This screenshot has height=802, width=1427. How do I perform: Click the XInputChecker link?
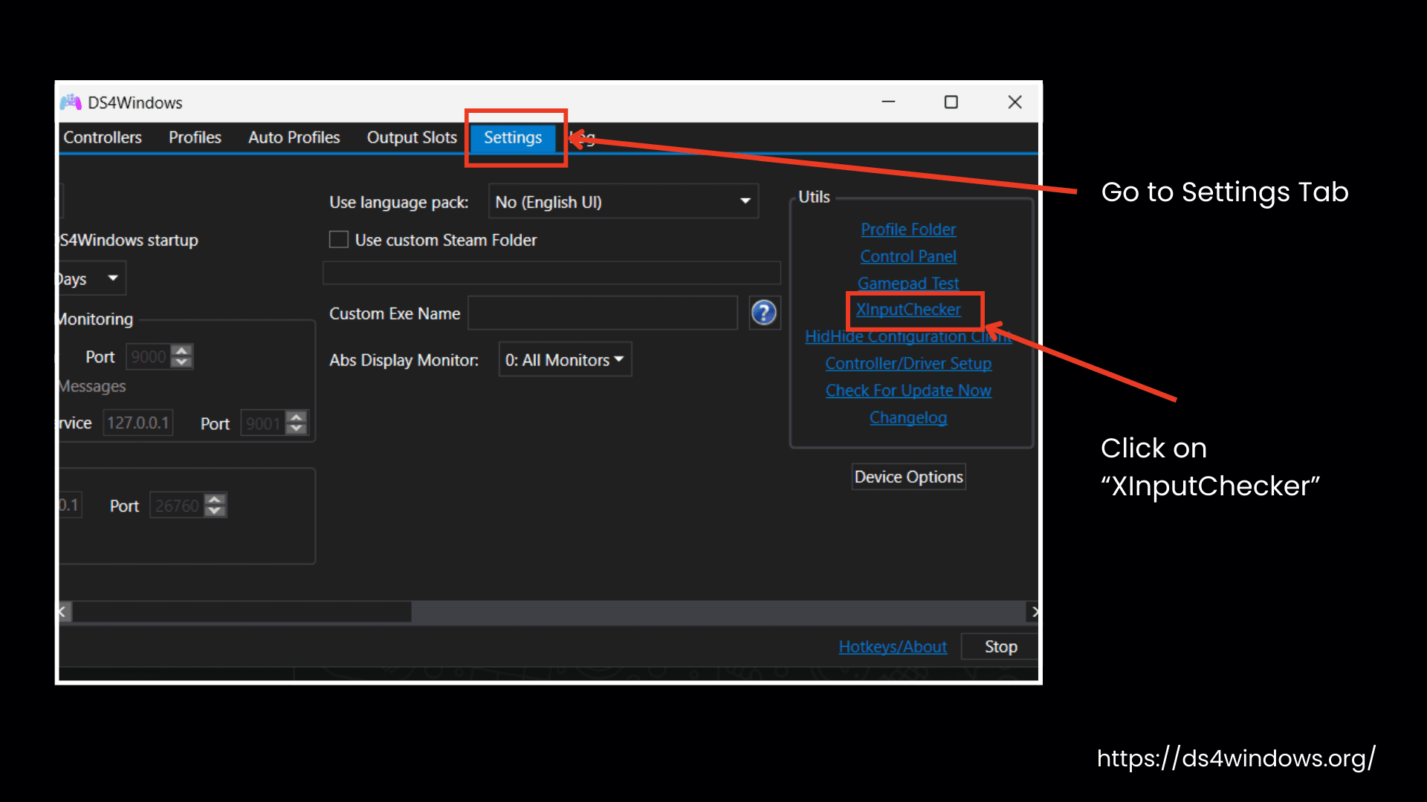(908, 310)
